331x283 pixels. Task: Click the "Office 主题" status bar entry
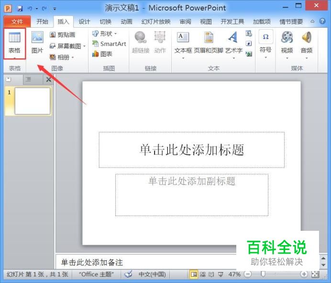click(96, 274)
